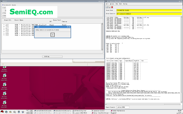Viewport: 183px width, 114px height.
Task: Open second Remote Share desktop icon
Action: pos(5,77)
